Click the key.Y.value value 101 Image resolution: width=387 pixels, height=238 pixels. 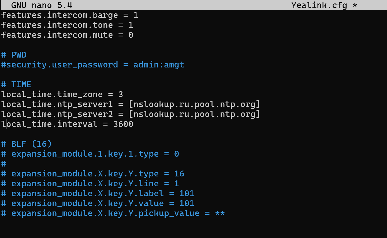pos(187,203)
